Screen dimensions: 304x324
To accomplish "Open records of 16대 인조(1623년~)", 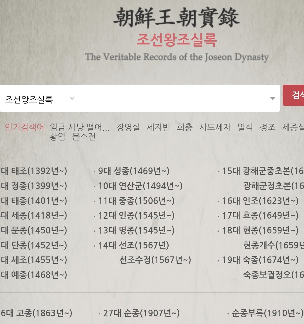I will [260, 201].
